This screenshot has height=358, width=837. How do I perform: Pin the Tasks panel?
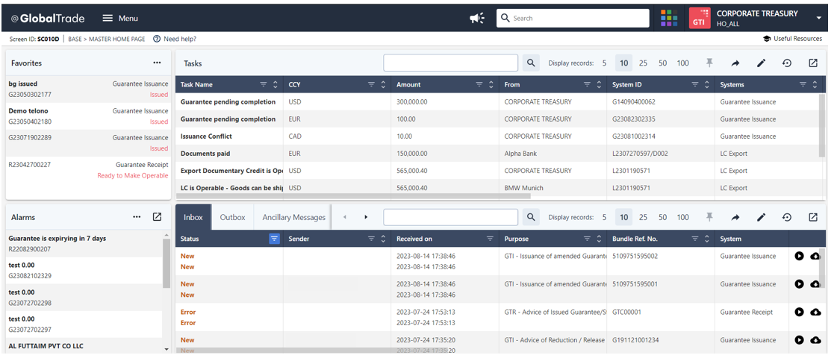pyautogui.click(x=709, y=63)
